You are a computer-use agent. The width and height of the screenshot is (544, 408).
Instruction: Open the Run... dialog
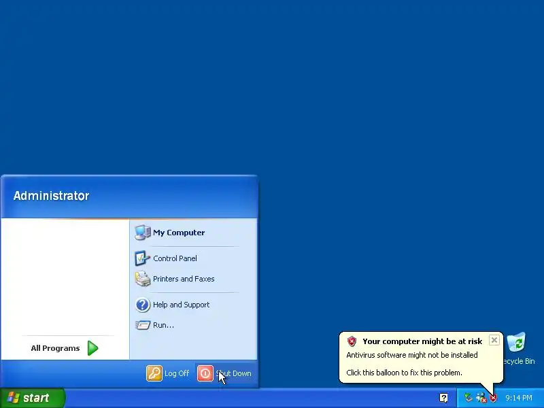pos(193,325)
